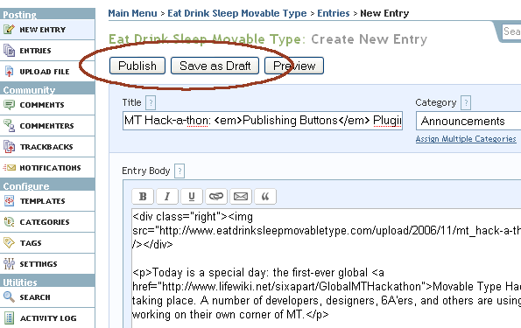Open Search in the Utilities section
This screenshot has width=521, height=328.
47,297
